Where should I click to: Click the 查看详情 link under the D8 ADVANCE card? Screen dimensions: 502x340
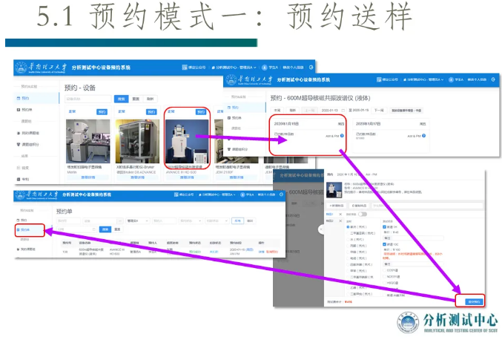coord(138,177)
